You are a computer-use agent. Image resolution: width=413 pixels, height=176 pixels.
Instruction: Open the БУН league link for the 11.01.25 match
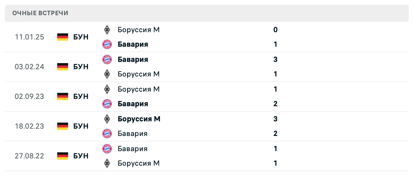[81, 37]
